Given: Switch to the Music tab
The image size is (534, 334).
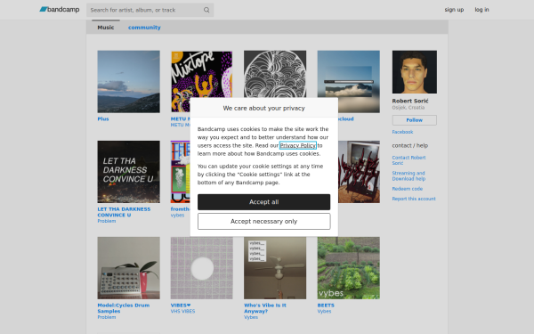Looking at the screenshot, I should pos(106,28).
